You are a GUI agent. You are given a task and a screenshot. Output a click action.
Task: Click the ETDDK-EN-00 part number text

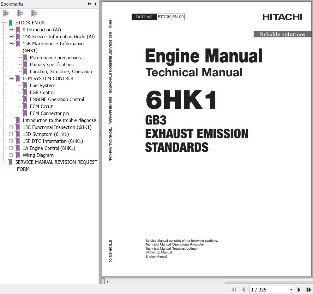pos(171,17)
